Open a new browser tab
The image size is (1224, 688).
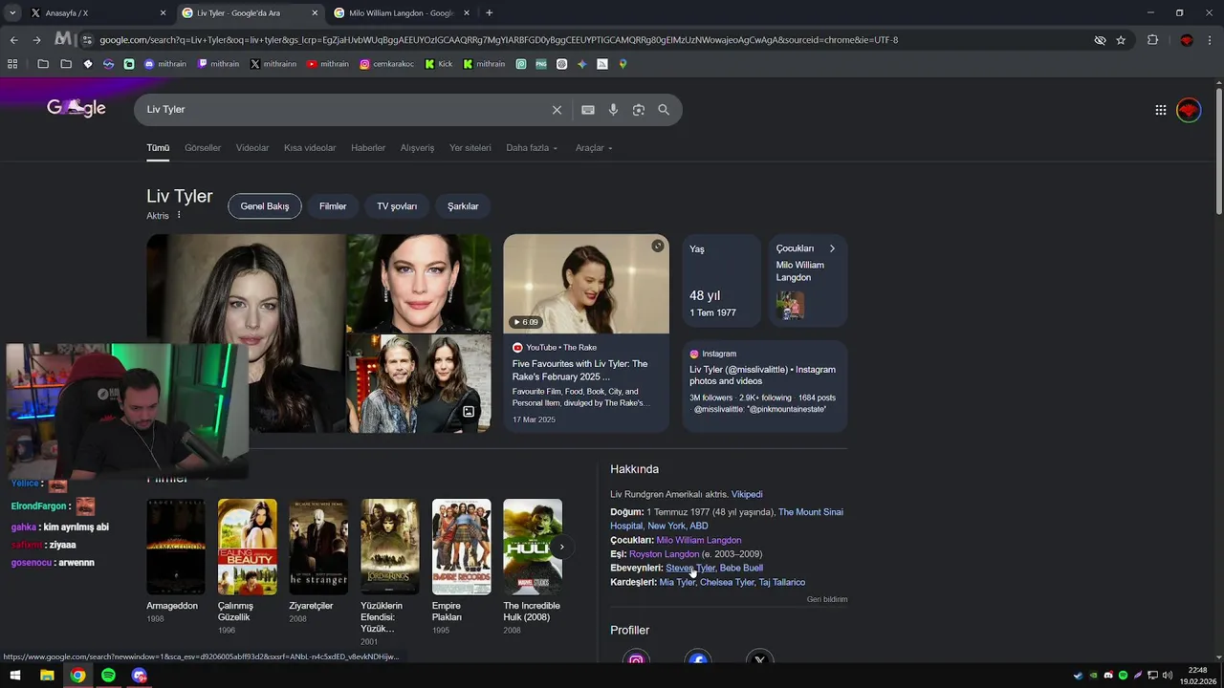tap(490, 13)
